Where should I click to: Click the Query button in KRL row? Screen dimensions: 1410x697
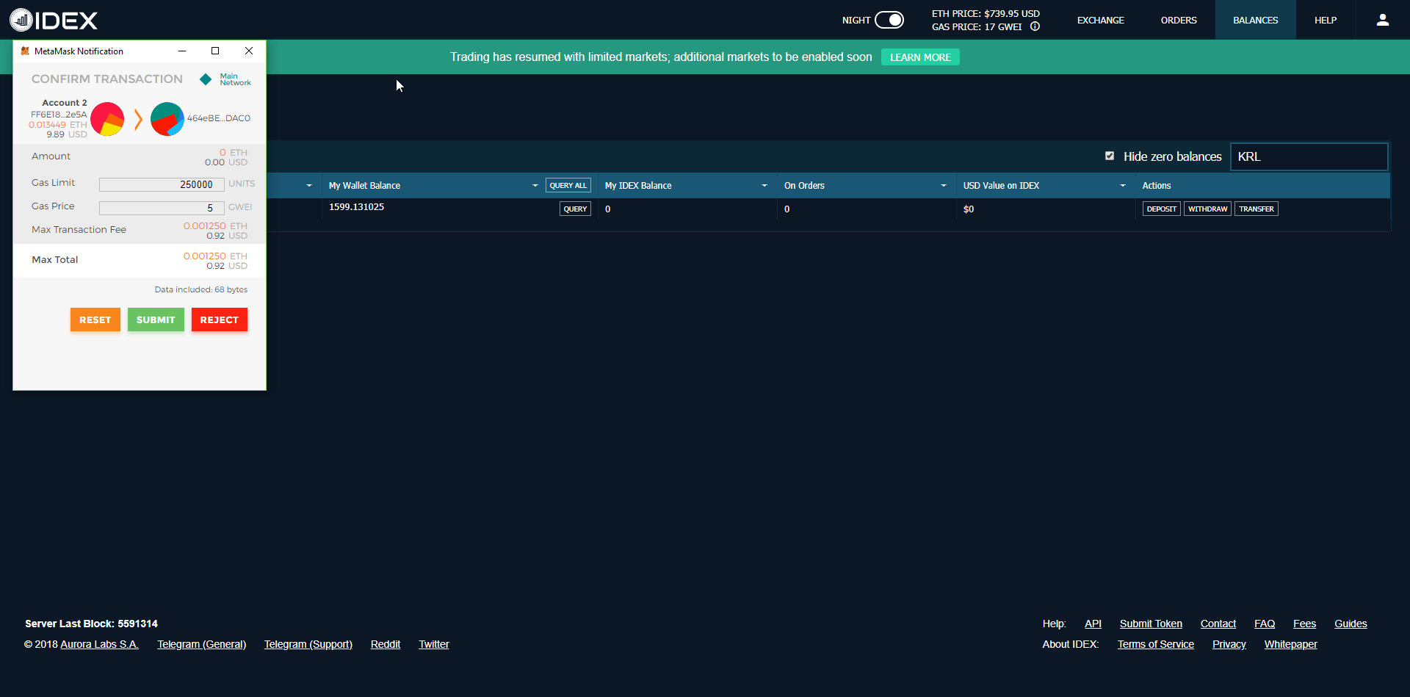575,209
